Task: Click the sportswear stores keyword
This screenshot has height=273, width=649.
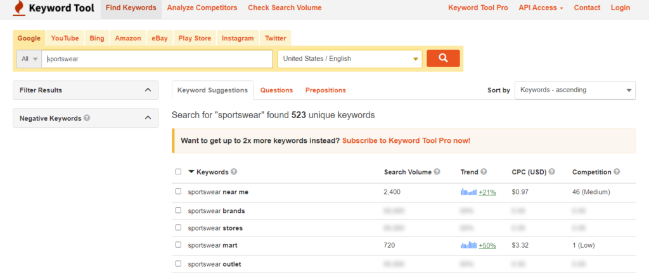Action: (215, 228)
